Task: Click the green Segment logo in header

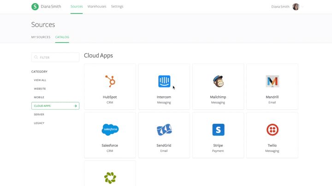Action: (35, 7)
